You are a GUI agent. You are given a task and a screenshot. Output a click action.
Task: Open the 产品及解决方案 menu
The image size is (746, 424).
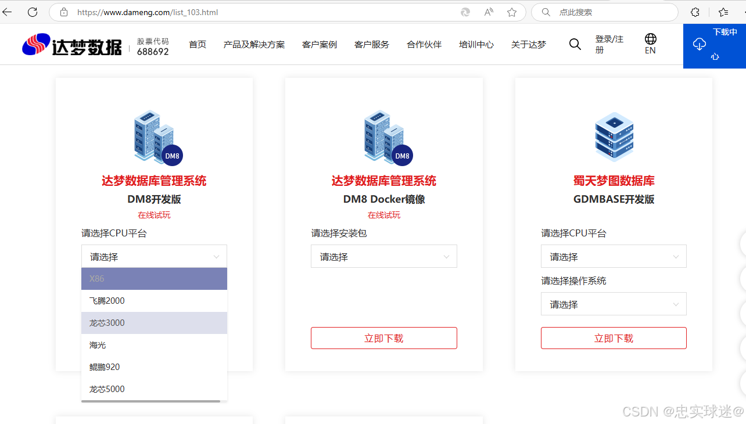pyautogui.click(x=254, y=45)
